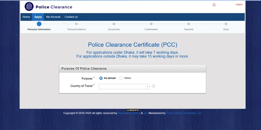Select the Others purpose radio button
Screen dimensions: 261x130
click(x=121, y=78)
